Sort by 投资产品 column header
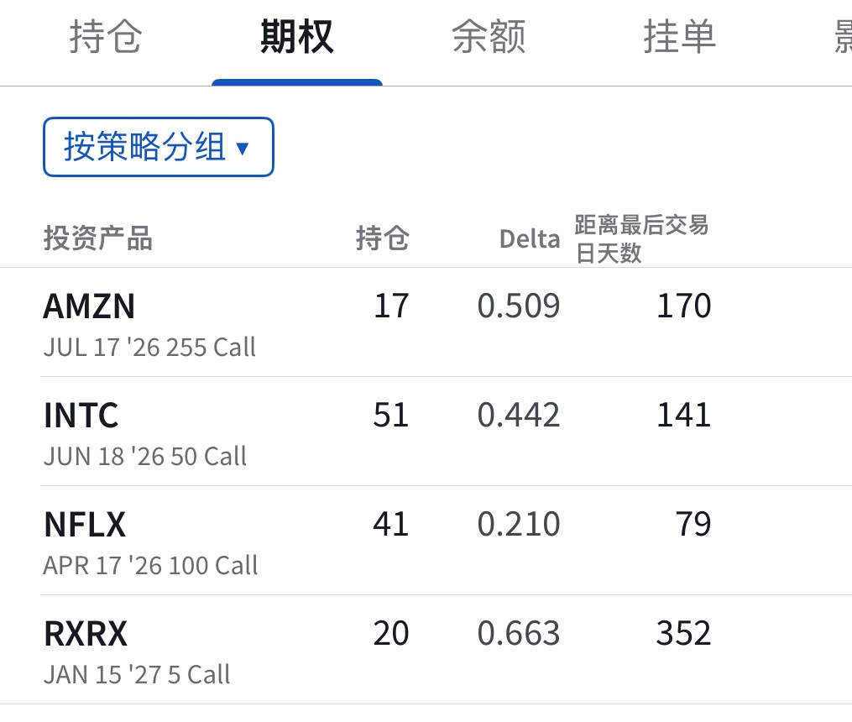 click(97, 239)
